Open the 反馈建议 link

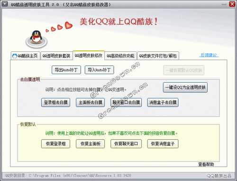209,55
